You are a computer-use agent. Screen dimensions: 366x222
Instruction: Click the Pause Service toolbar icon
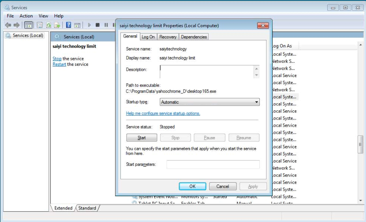(x=106, y=25)
